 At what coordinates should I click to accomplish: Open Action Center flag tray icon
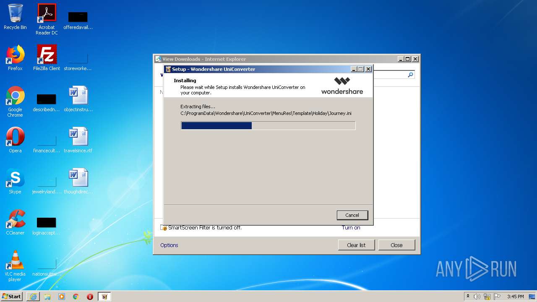point(497,297)
